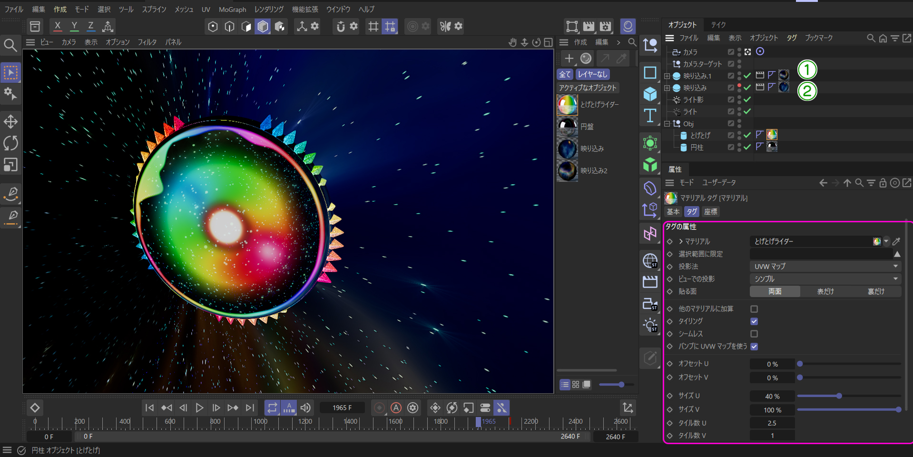Select 表だけ for 貼る面

pyautogui.click(x=825, y=291)
